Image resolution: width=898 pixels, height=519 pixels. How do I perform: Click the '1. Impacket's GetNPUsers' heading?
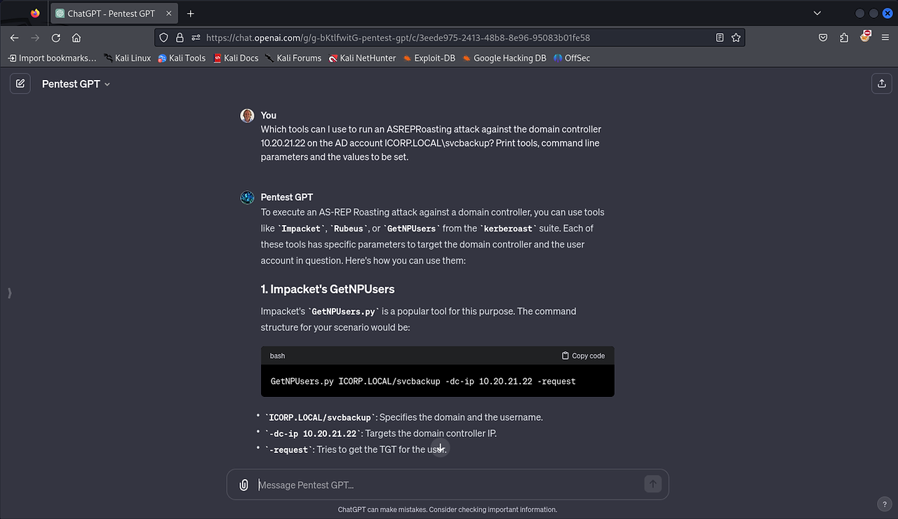(328, 289)
